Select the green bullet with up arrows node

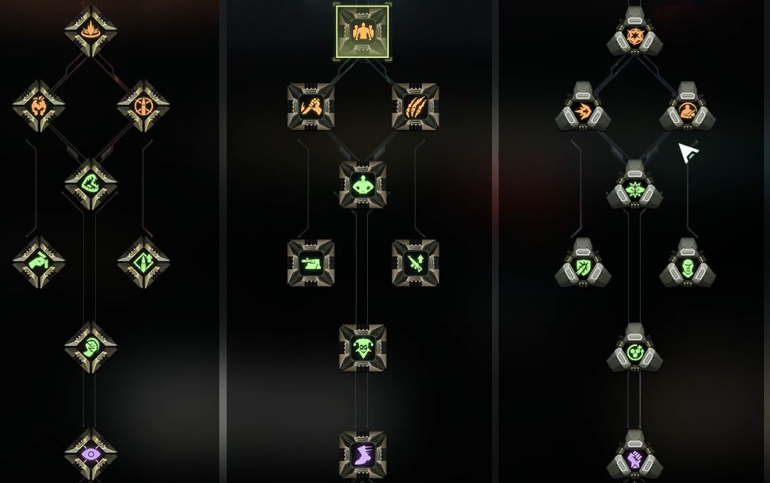pos(143,263)
